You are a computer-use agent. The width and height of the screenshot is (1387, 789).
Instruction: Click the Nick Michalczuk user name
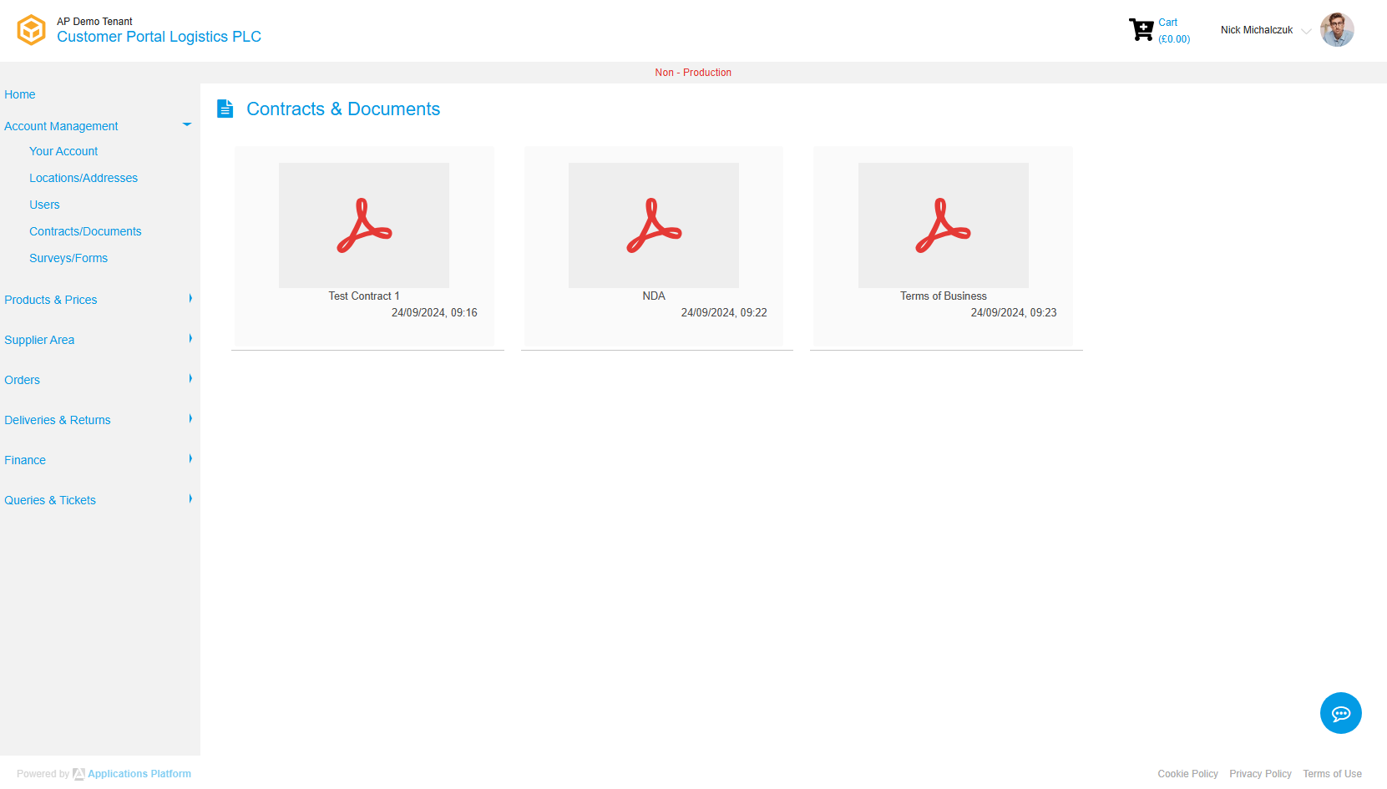pyautogui.click(x=1257, y=30)
